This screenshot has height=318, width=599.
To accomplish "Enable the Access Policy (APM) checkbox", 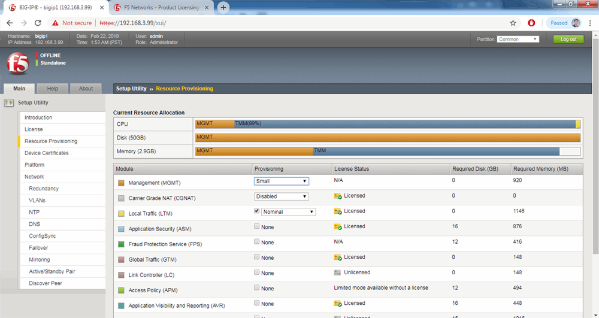I will click(x=257, y=287).
